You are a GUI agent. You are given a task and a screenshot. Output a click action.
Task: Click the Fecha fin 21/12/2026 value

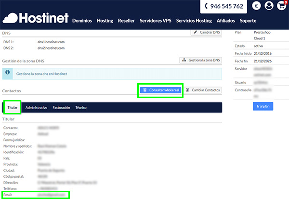tap(263, 61)
